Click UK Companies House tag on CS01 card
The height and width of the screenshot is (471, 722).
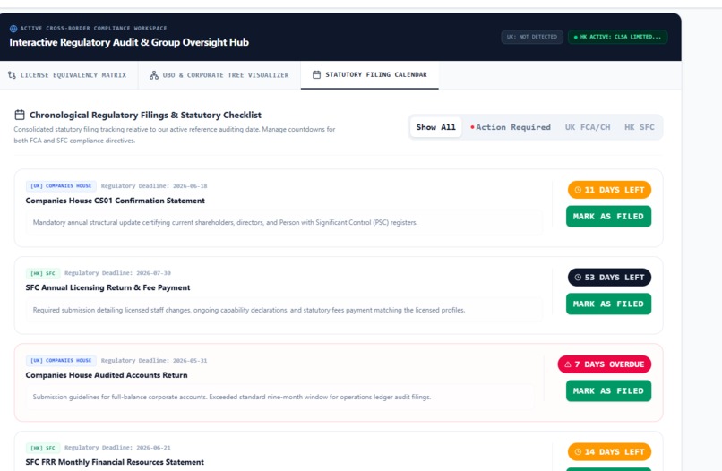61,186
